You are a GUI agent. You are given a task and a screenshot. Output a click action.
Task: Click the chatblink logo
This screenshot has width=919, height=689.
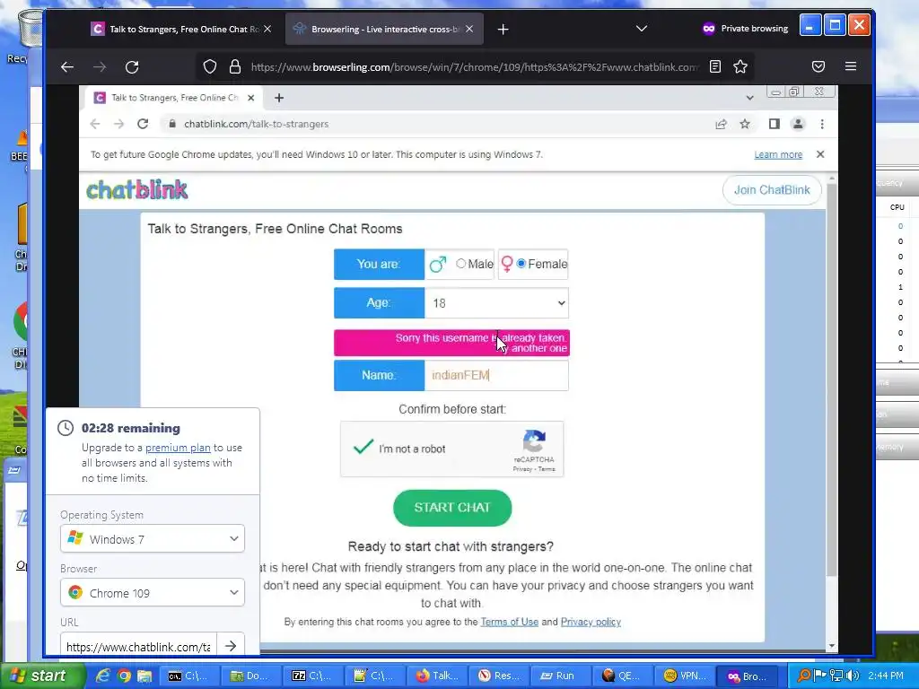137,190
